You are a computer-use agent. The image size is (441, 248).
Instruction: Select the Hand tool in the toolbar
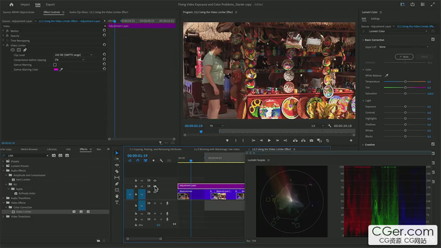pos(117,196)
